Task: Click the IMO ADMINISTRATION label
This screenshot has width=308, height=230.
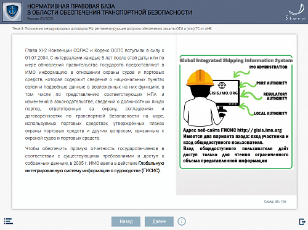Action: click(x=268, y=67)
